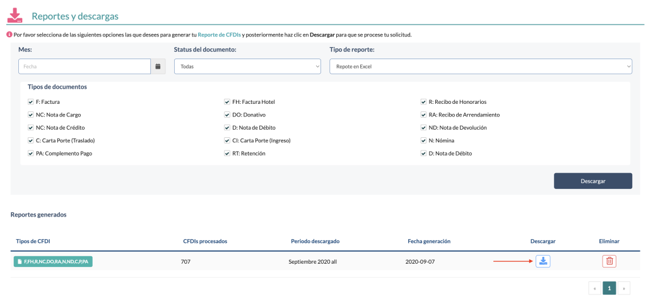
Task: Click the previous page arrow in pagination
Action: (x=594, y=288)
